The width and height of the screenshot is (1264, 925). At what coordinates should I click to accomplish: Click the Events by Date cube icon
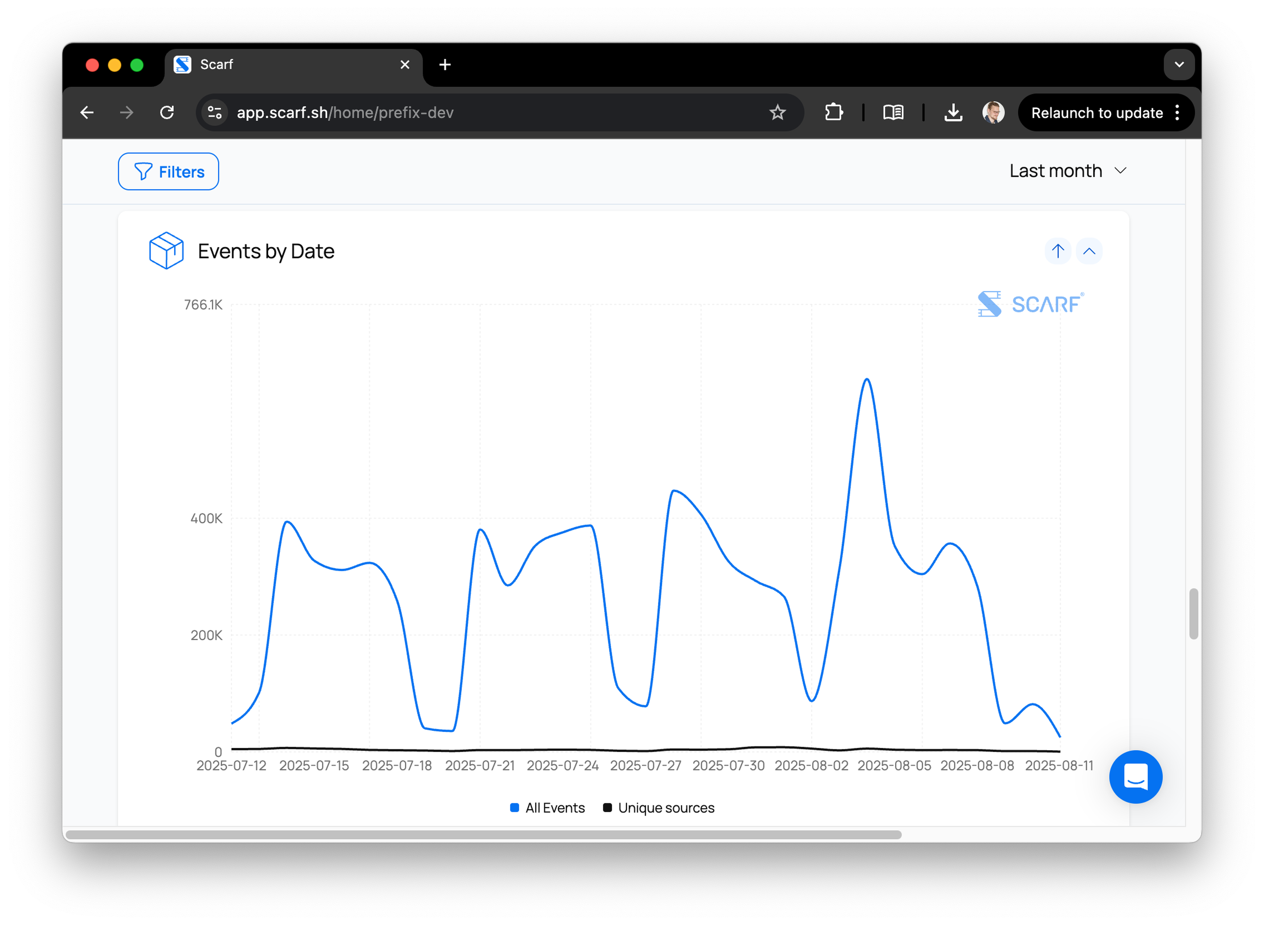point(166,250)
